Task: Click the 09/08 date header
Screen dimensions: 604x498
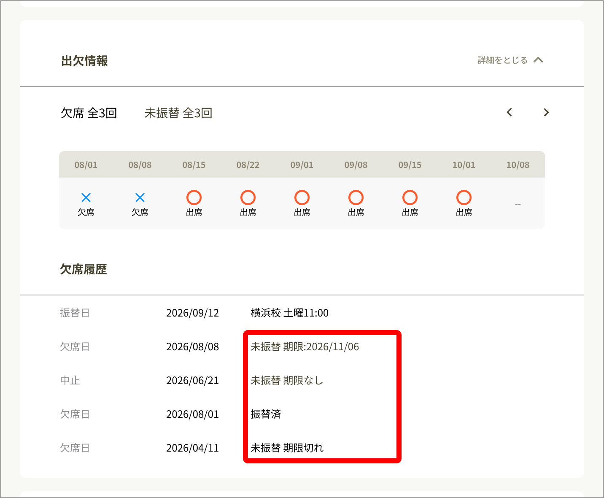Action: [x=356, y=165]
